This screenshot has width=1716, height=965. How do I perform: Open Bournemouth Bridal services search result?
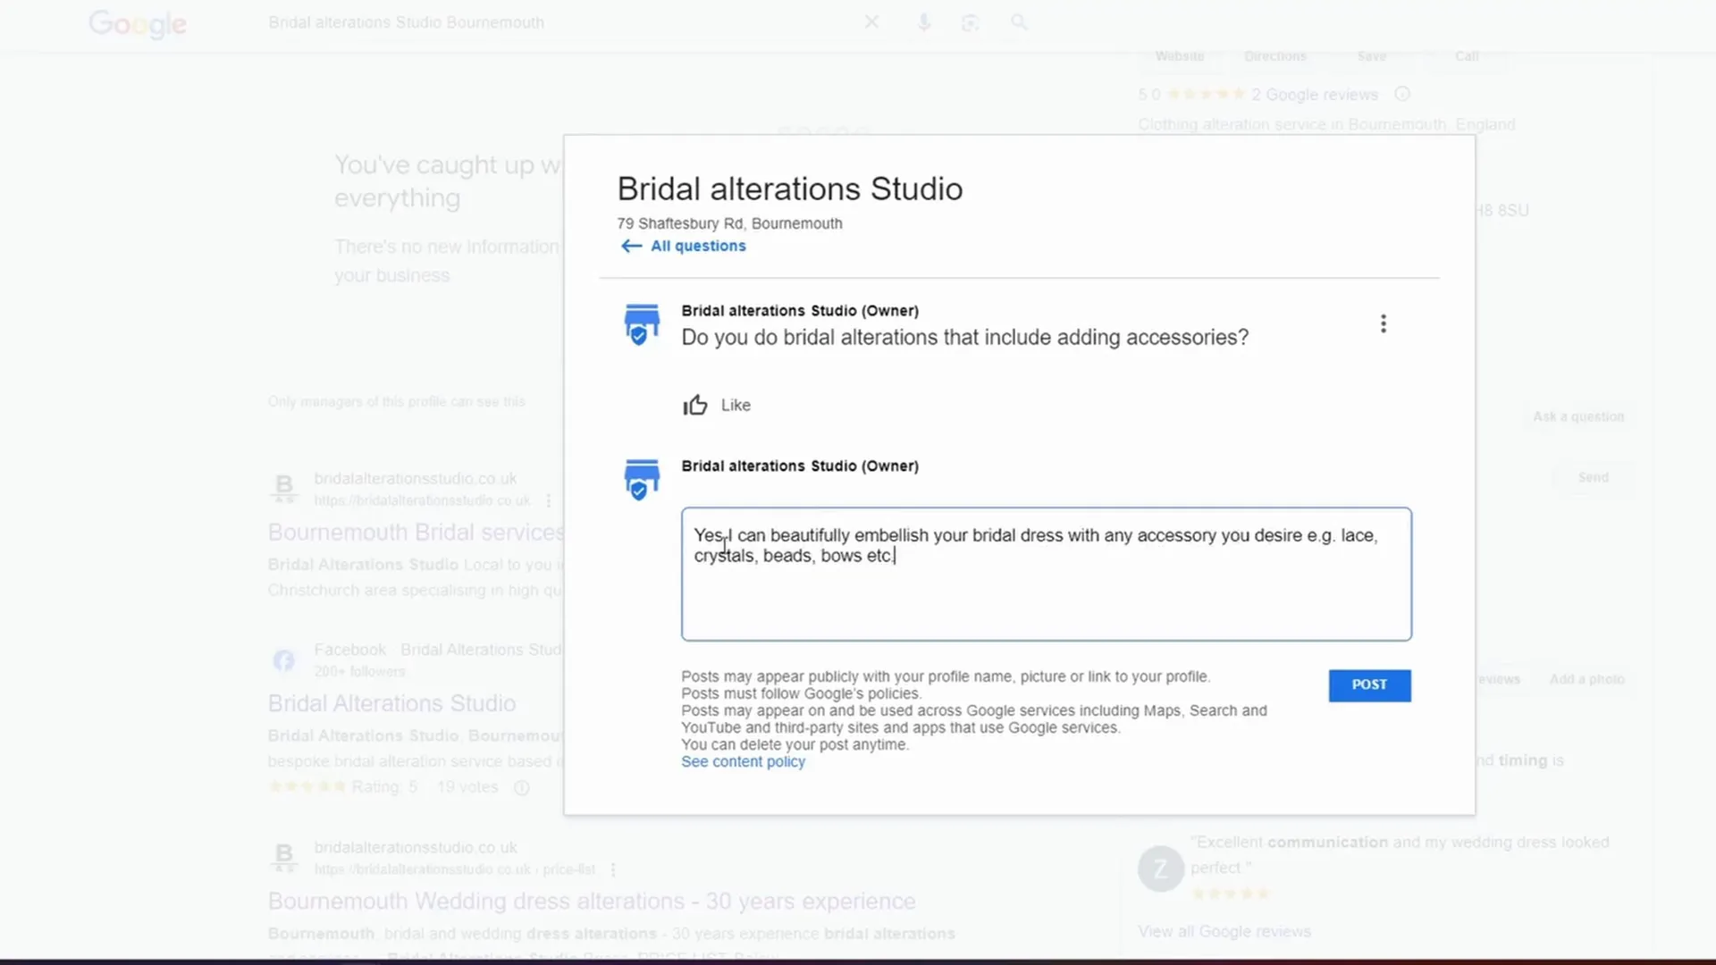coord(416,532)
